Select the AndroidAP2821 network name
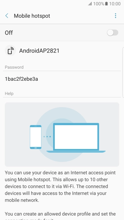This screenshot has width=124, height=220. tap(39, 51)
